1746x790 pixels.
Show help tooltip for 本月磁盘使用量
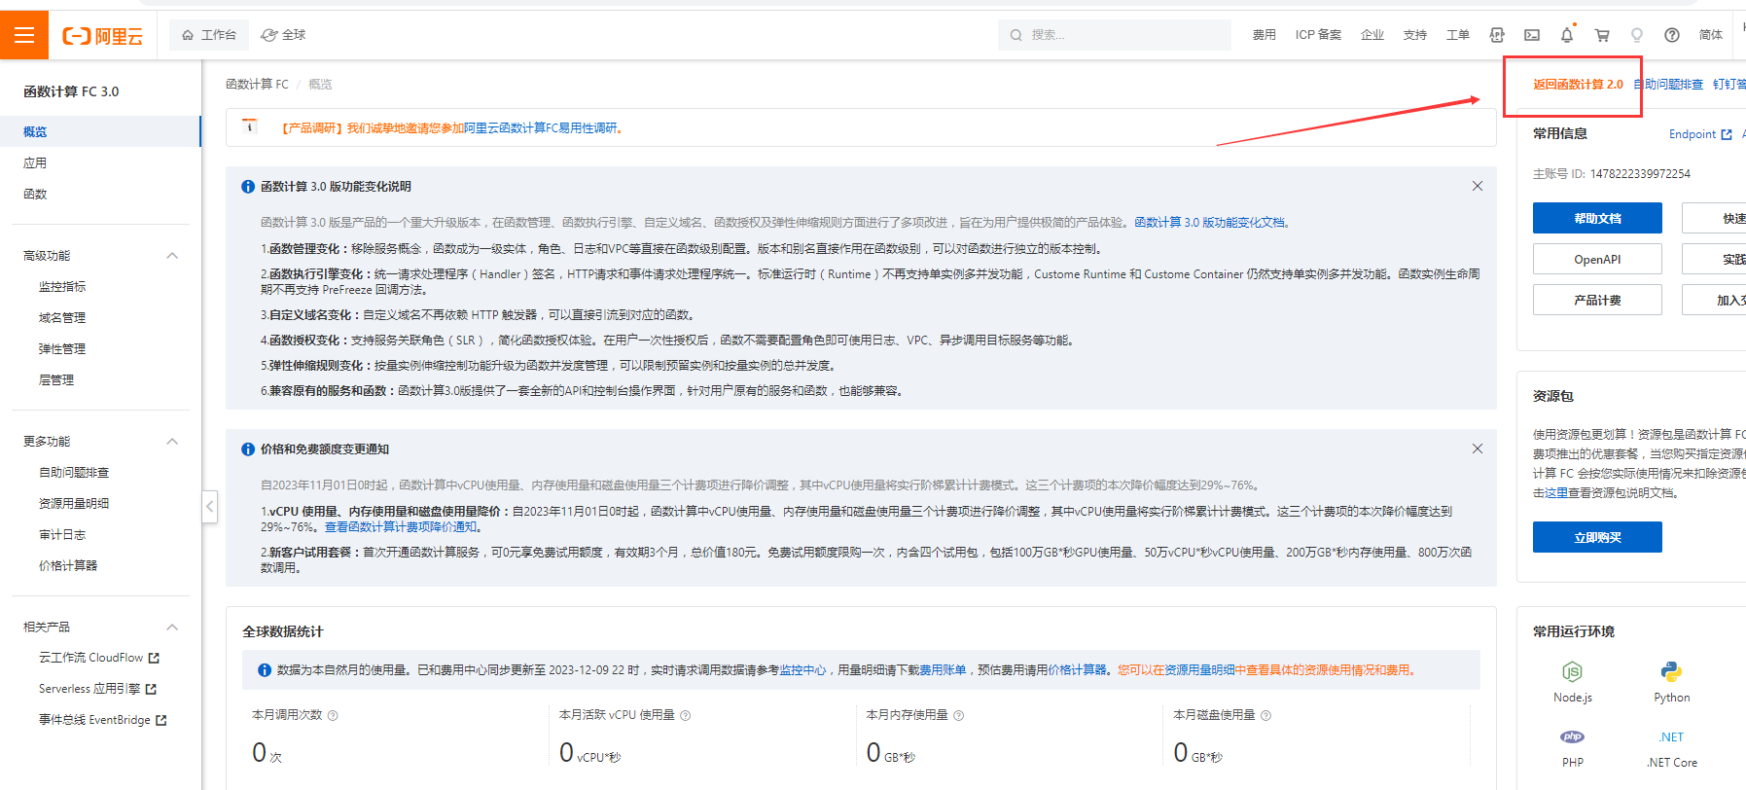(1266, 715)
